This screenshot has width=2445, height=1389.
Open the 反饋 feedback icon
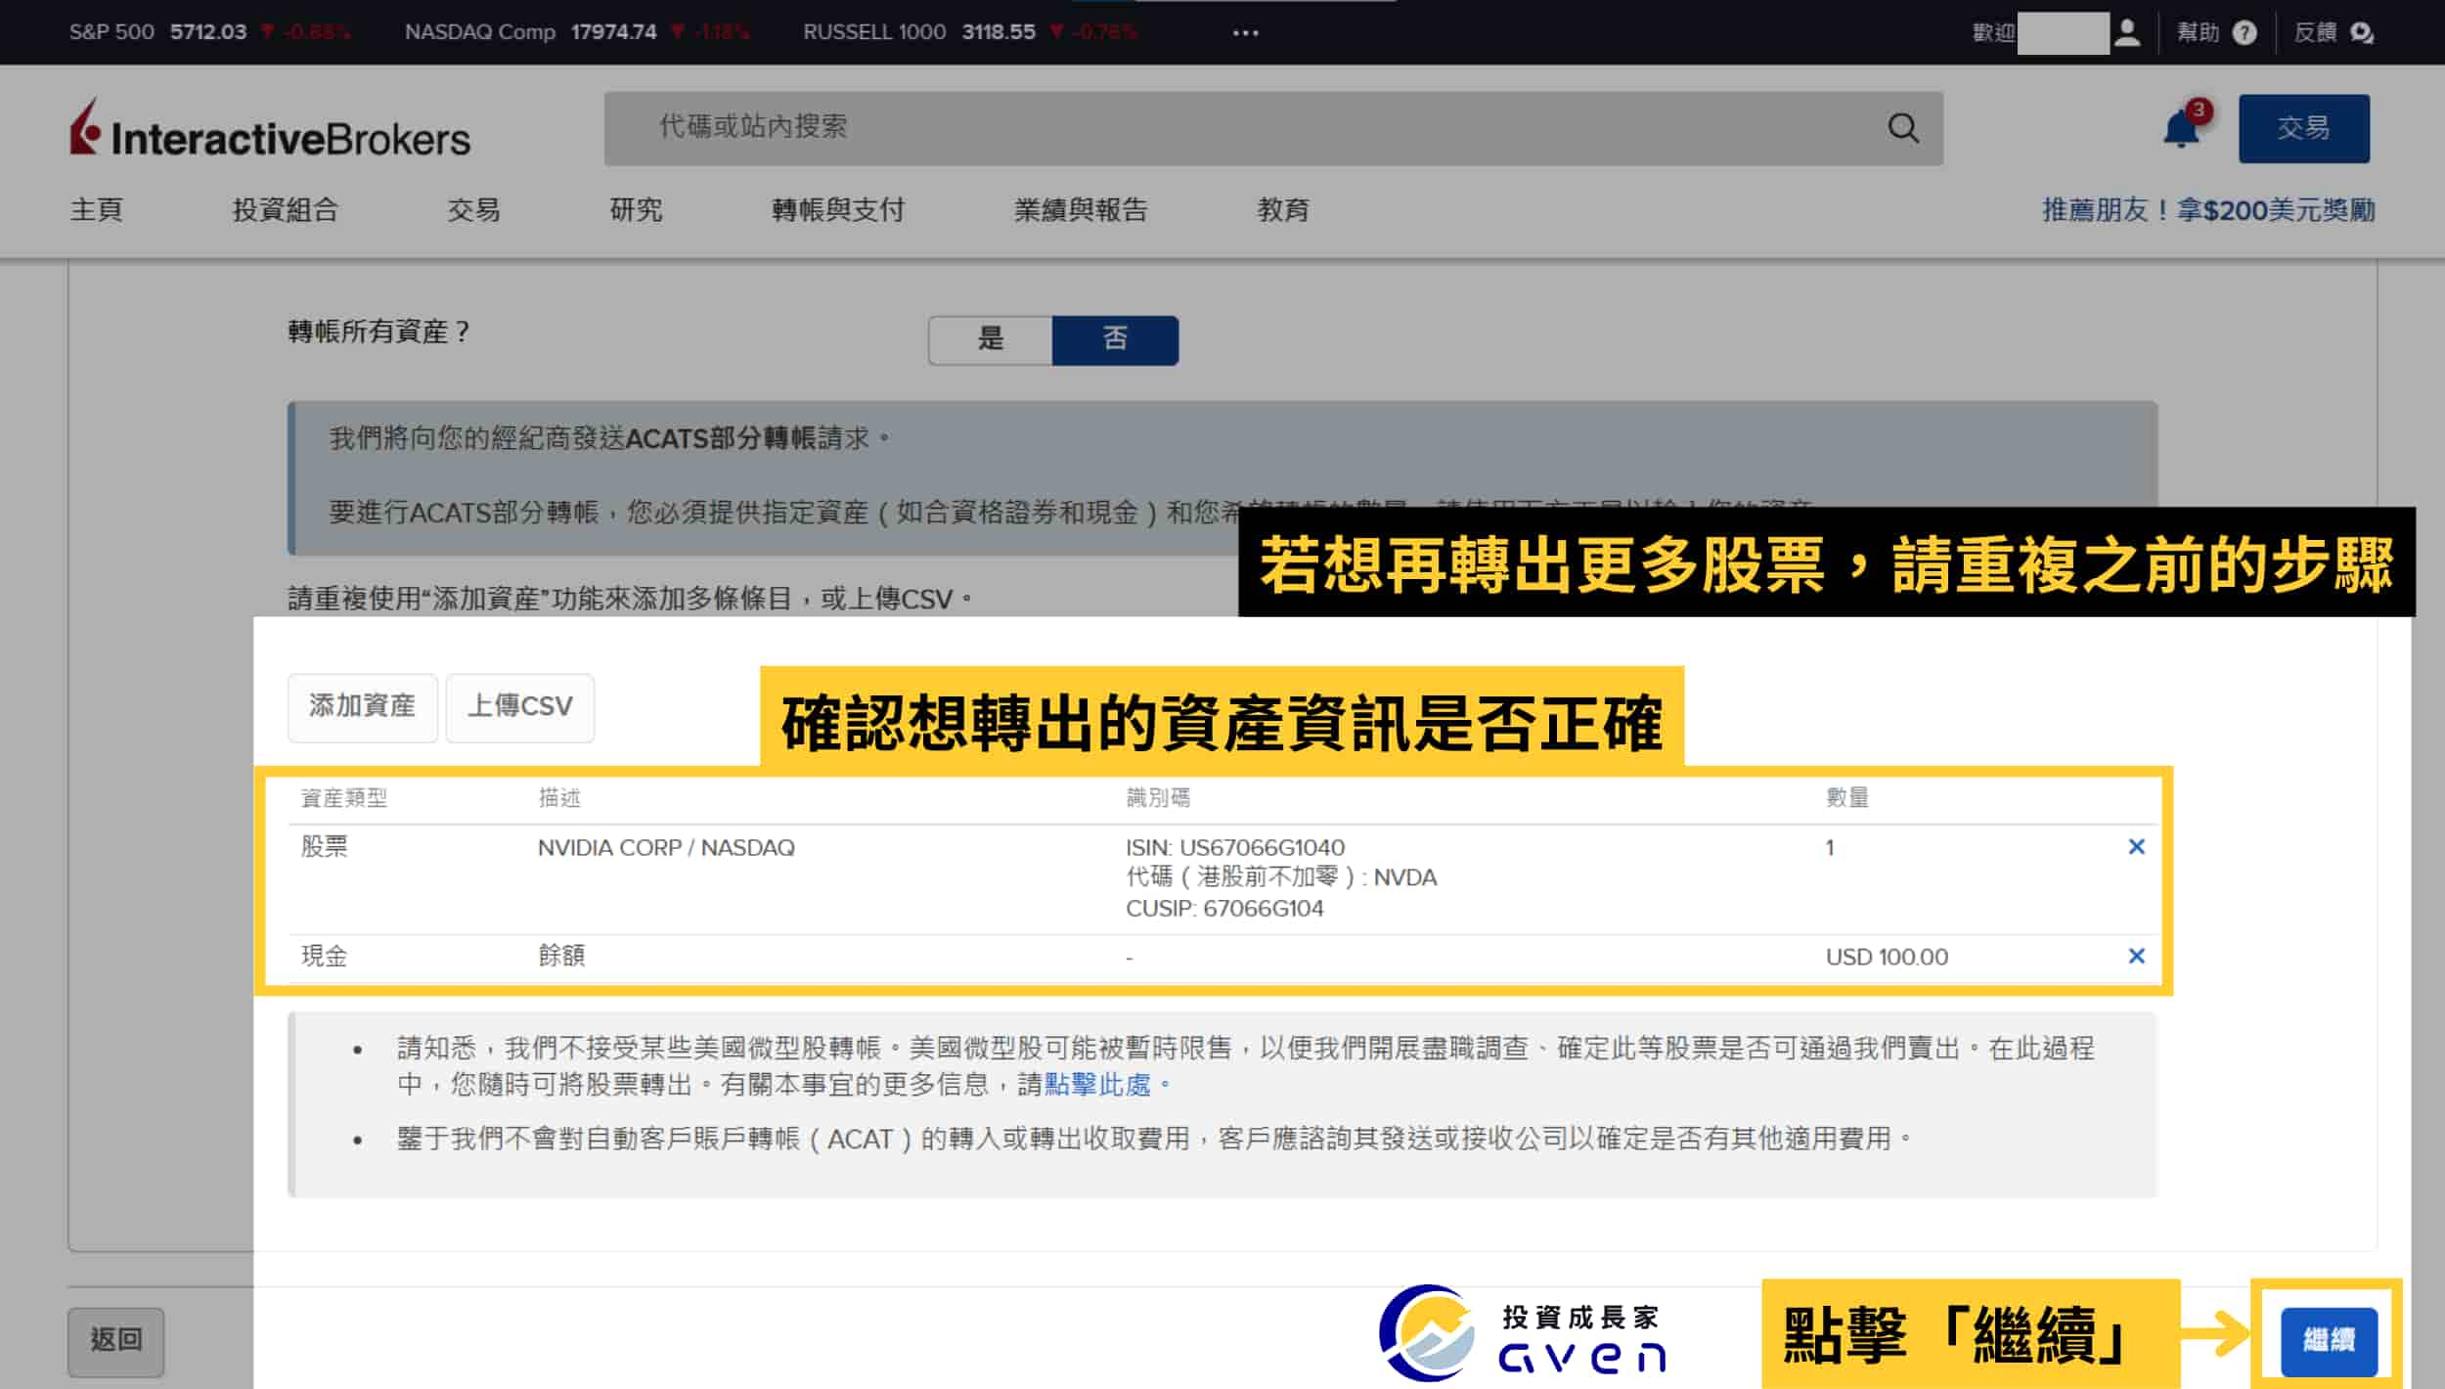coord(2362,33)
